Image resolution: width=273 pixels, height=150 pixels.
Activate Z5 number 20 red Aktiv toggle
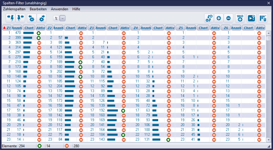[x=214, y=125]
